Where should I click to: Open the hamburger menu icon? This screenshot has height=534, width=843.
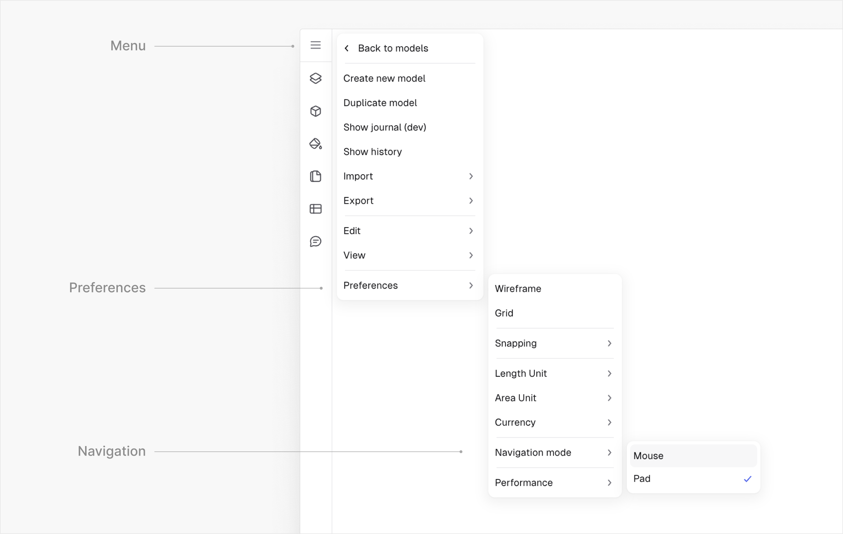[315, 45]
